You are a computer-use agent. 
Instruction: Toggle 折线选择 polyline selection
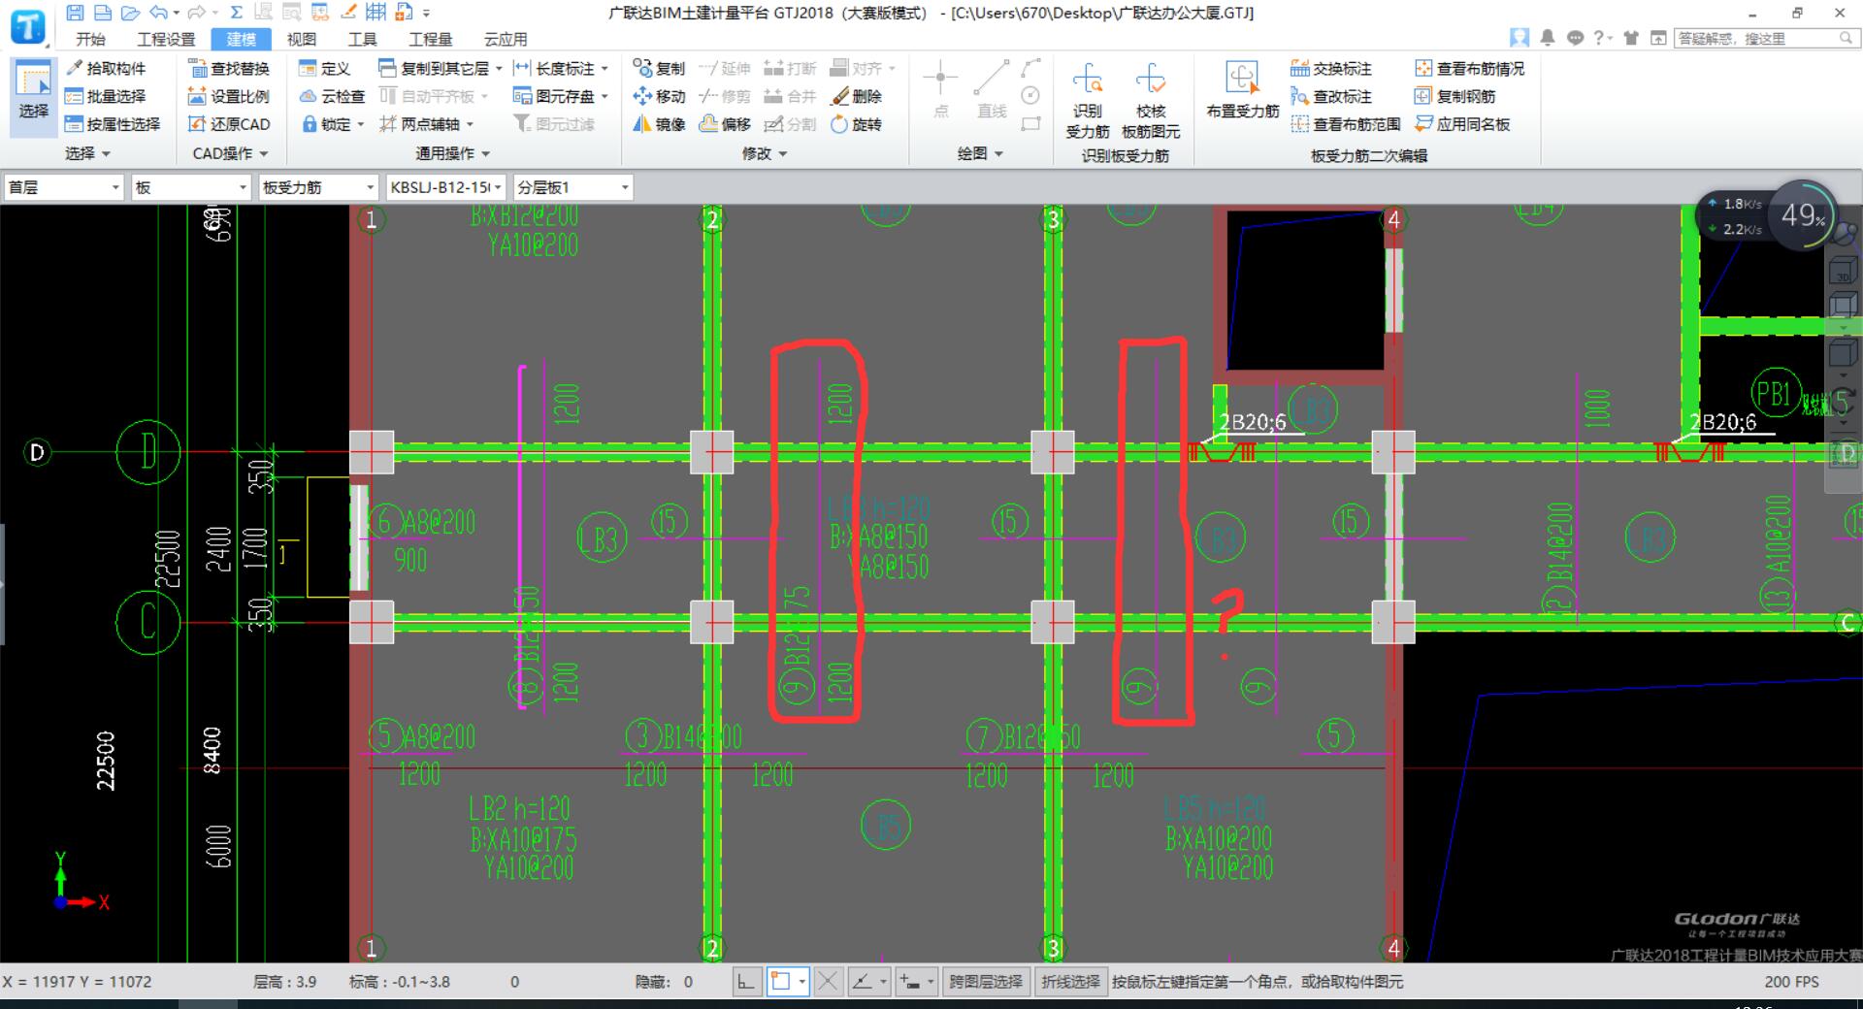(x=1071, y=982)
